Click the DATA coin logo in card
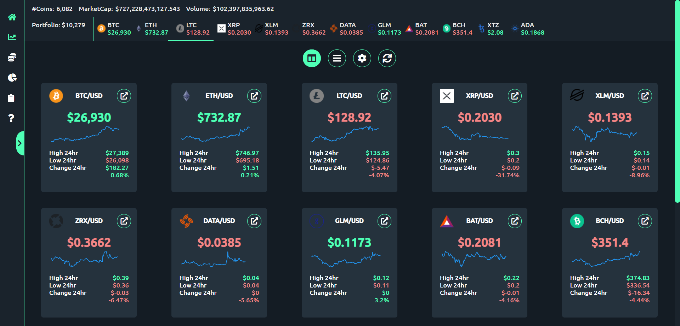The height and width of the screenshot is (326, 680). coord(186,221)
